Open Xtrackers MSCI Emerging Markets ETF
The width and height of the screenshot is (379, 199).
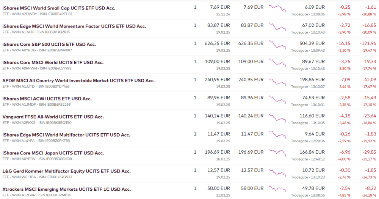66,189
